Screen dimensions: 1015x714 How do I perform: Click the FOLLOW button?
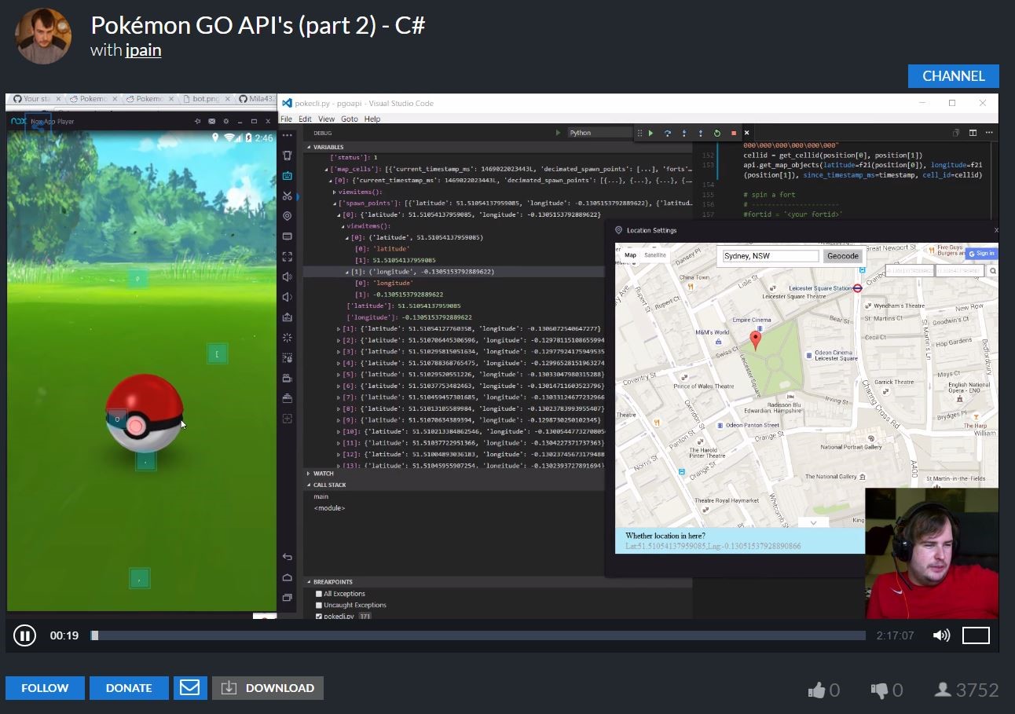point(45,687)
